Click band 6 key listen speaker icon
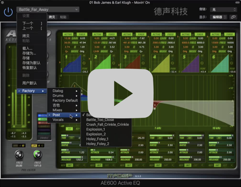 pyautogui.click(x=232, y=165)
